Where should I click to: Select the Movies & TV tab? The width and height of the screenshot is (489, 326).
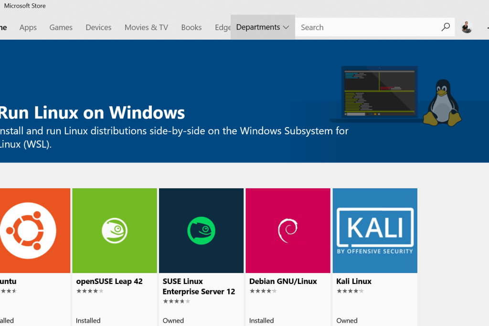pyautogui.click(x=146, y=27)
